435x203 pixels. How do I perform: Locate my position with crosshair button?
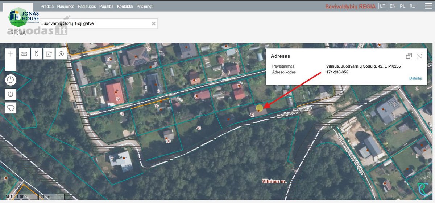tap(11, 94)
